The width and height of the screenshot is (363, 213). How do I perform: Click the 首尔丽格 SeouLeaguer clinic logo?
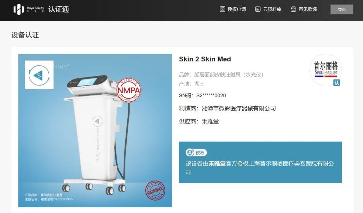325,70
